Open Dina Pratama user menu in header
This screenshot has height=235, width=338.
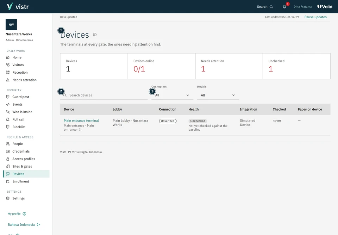pos(302,7)
